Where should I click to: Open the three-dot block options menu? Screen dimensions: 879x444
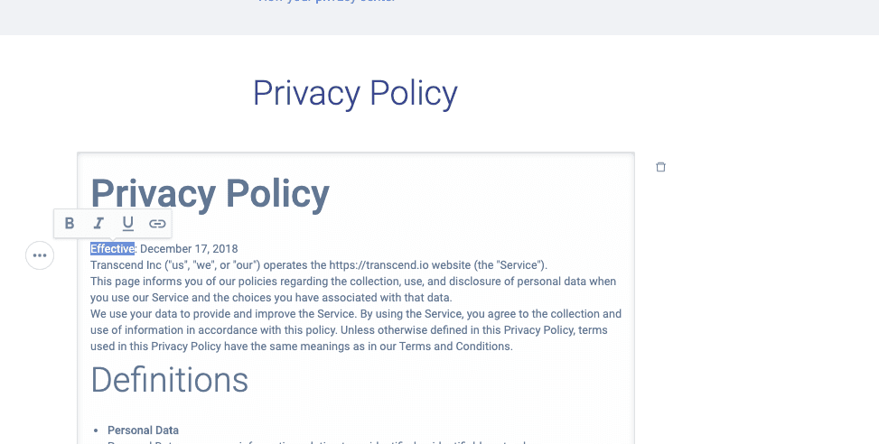pos(40,255)
